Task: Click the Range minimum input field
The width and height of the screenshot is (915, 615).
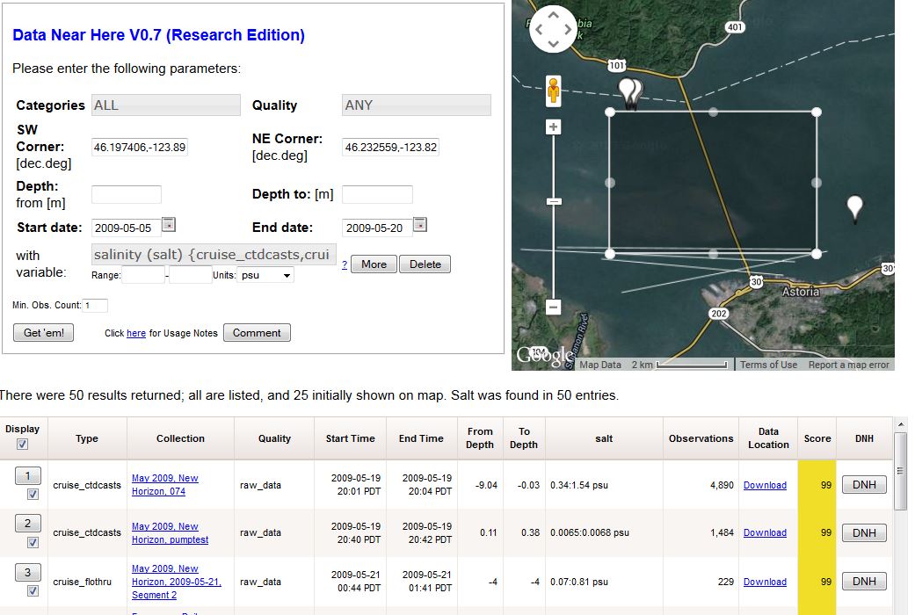Action: point(143,275)
